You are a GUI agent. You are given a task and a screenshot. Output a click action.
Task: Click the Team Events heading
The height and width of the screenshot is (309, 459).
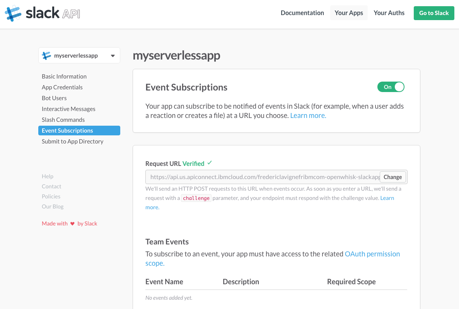point(167,242)
